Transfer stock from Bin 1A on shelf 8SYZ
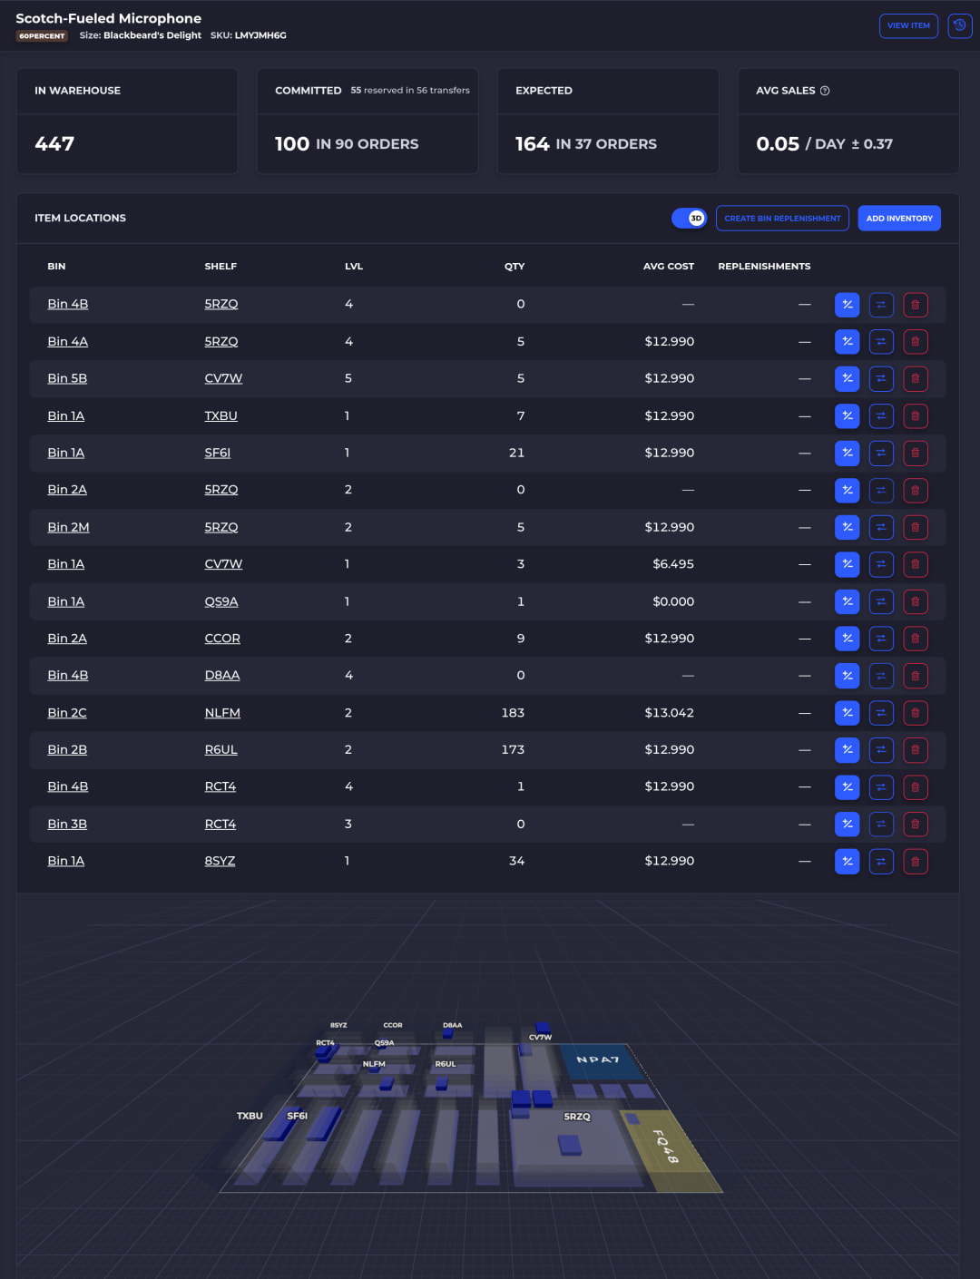 click(x=881, y=861)
